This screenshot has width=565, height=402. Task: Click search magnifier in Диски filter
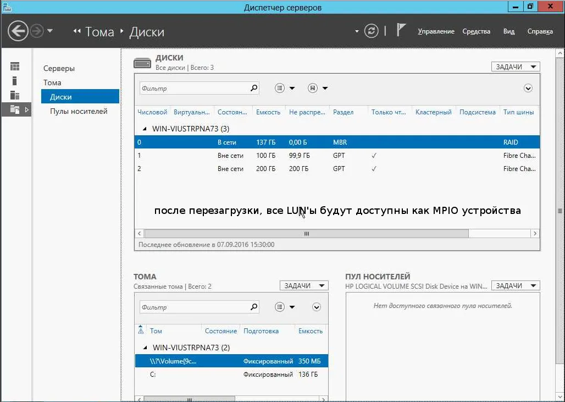point(254,87)
